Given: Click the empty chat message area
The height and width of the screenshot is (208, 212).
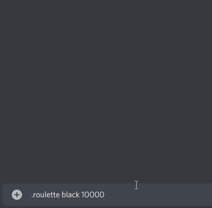Looking at the screenshot, I should [106, 90].
